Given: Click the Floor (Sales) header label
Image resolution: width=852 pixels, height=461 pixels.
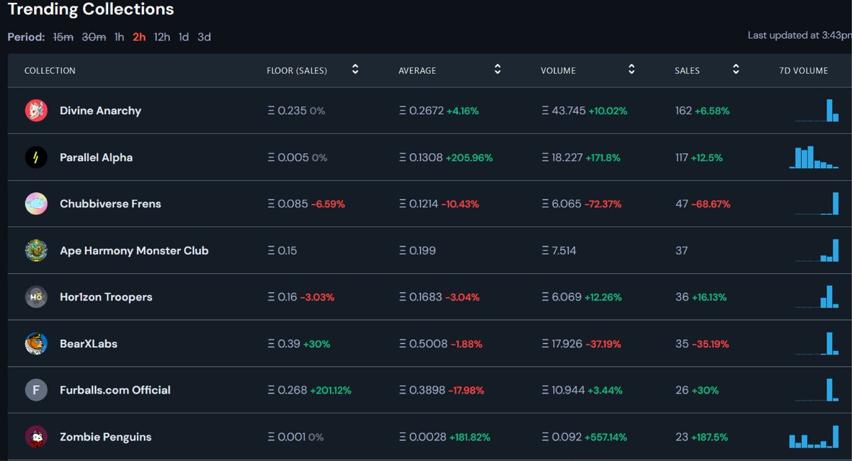Looking at the screenshot, I should click(x=297, y=71).
